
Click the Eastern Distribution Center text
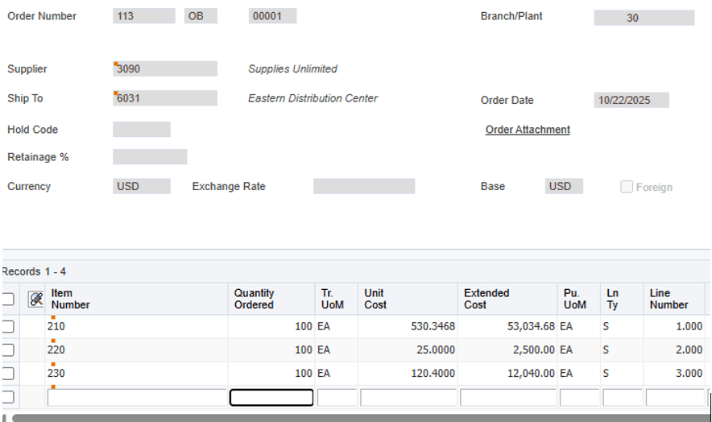click(x=313, y=98)
